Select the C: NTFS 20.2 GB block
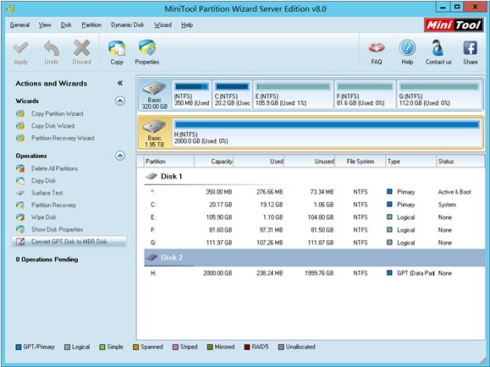Screen dimensions: 490x367 (232, 95)
